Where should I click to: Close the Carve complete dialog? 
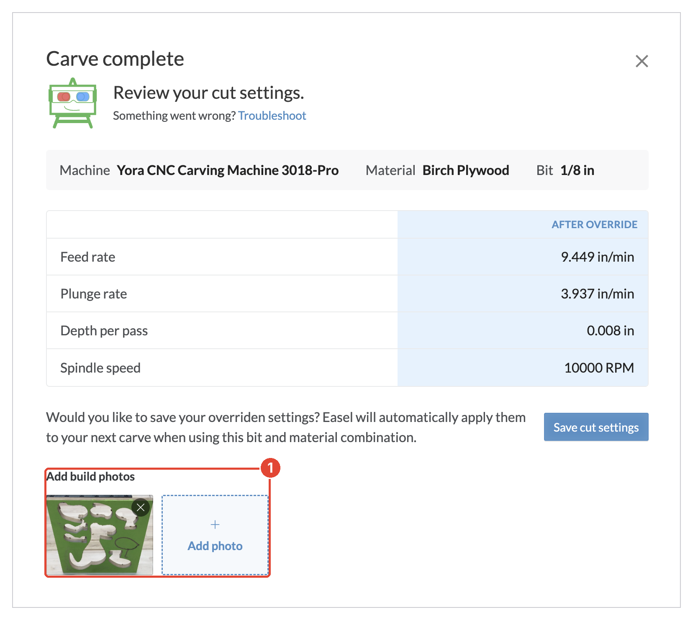pos(642,61)
